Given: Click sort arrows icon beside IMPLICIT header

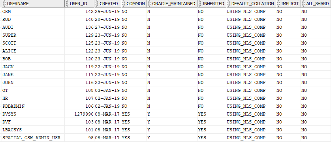Looking at the screenshot, I should click(278, 4).
